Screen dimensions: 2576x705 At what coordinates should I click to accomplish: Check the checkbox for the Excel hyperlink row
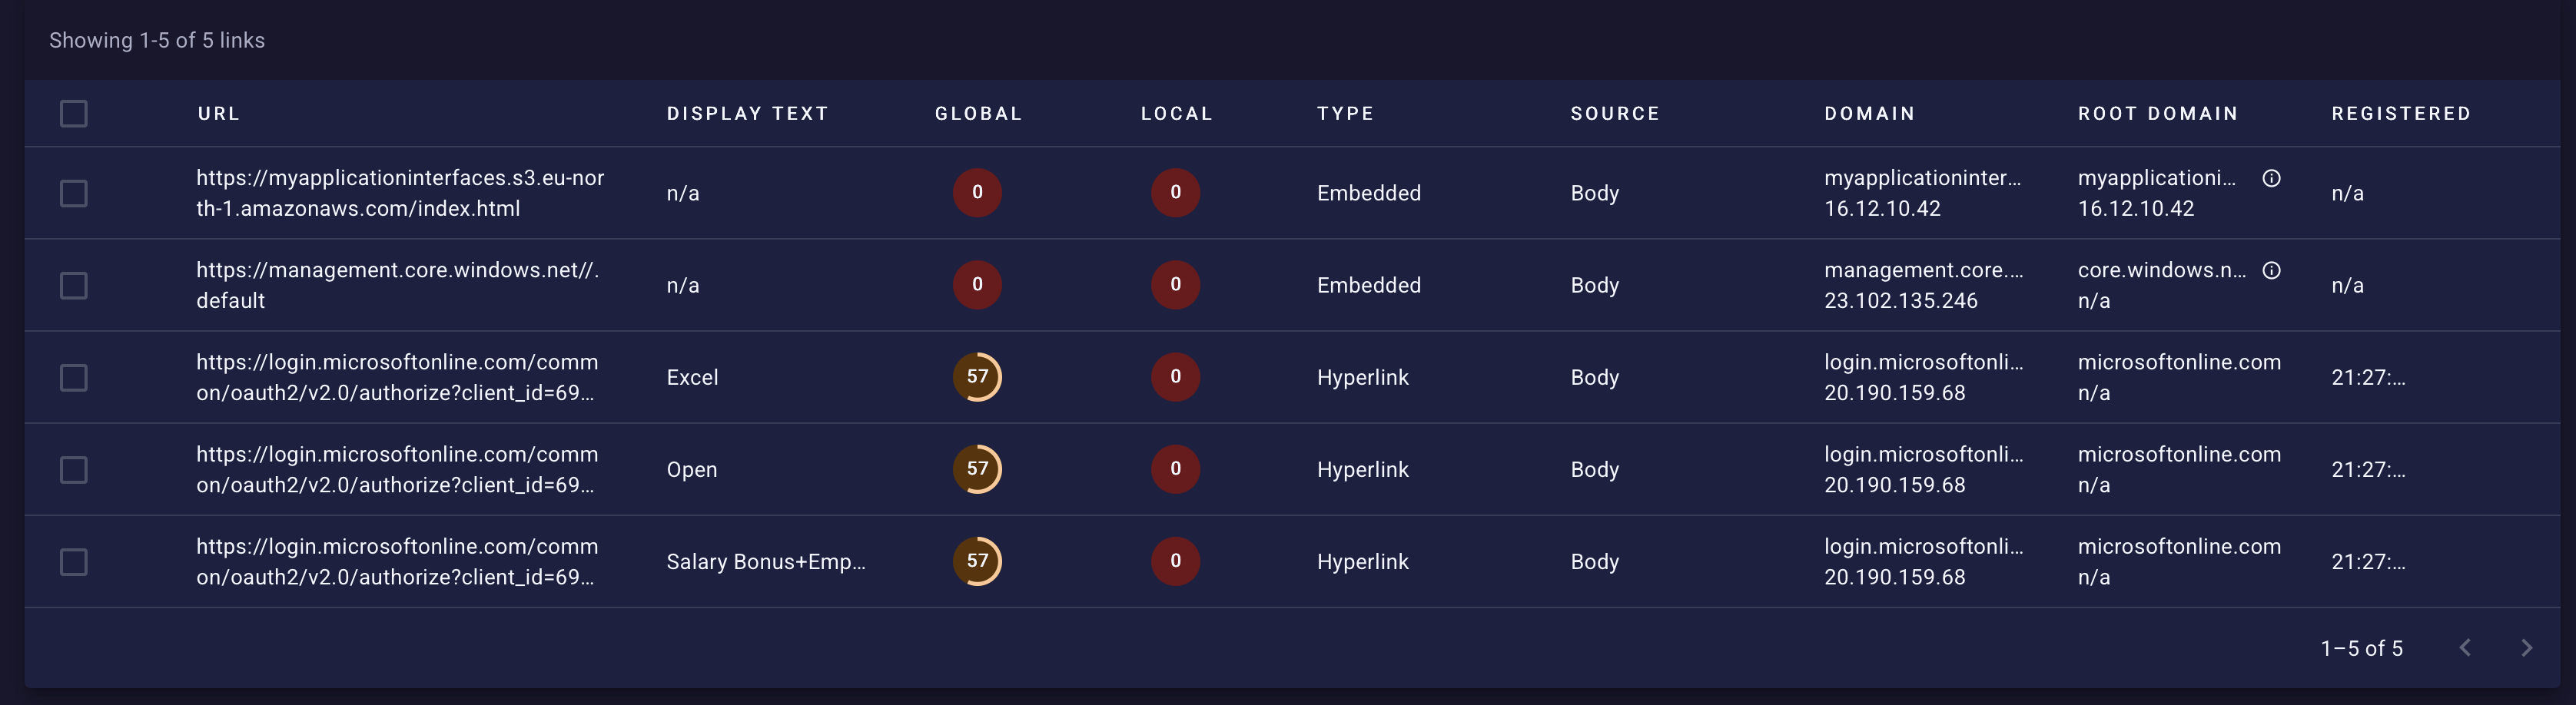point(75,377)
